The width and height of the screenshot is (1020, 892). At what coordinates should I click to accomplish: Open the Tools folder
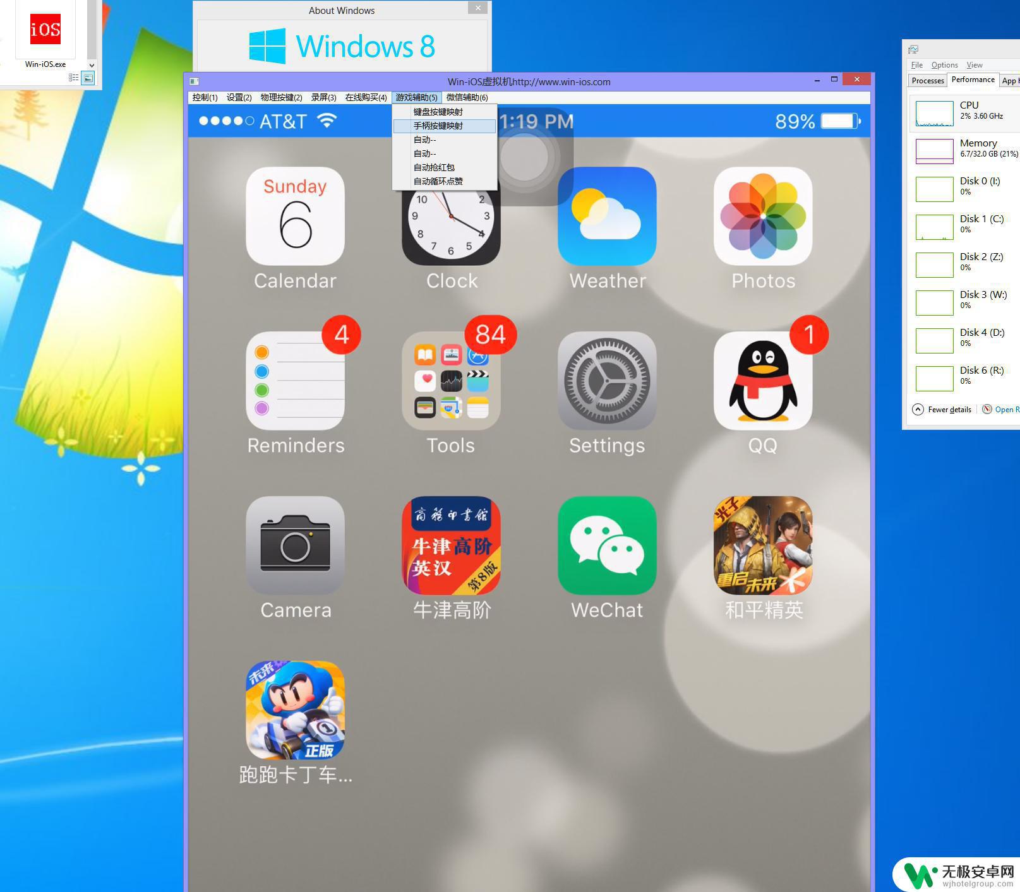pyautogui.click(x=451, y=381)
